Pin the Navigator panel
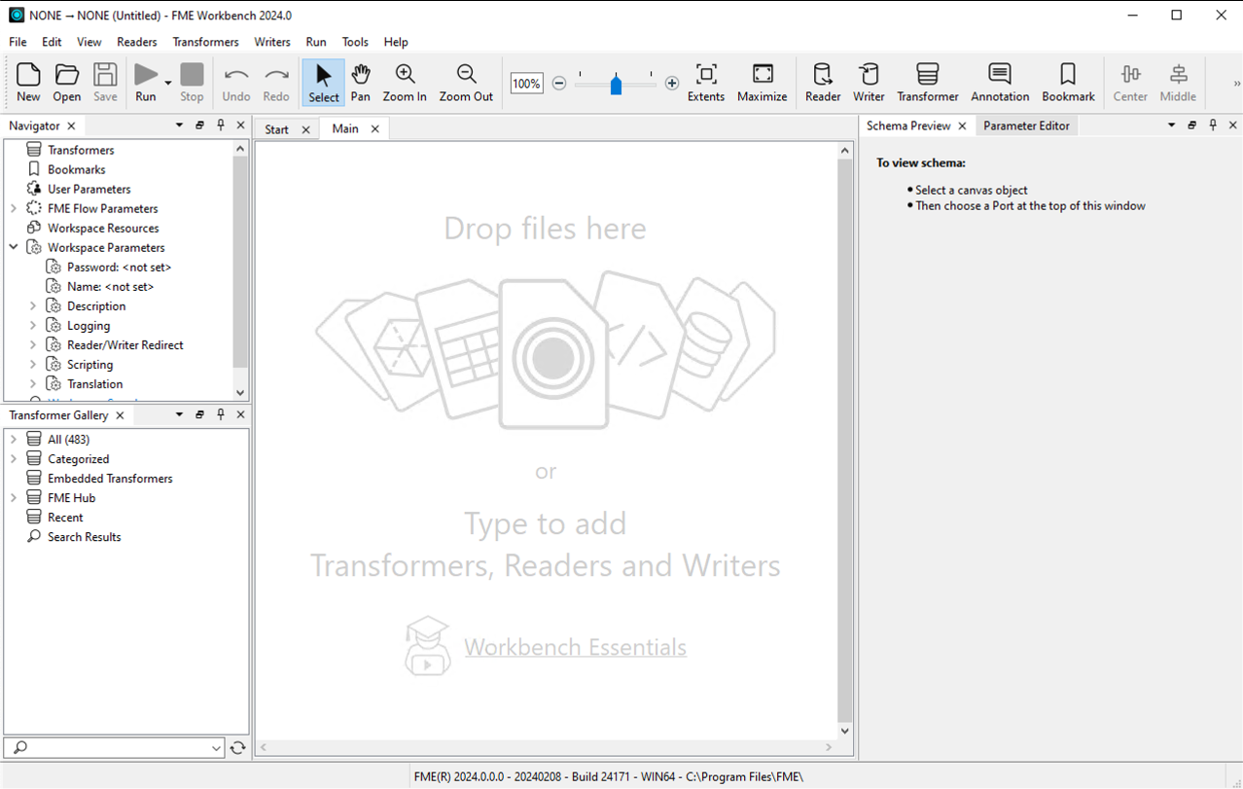Screen dimensions: 1243x789 220,125
